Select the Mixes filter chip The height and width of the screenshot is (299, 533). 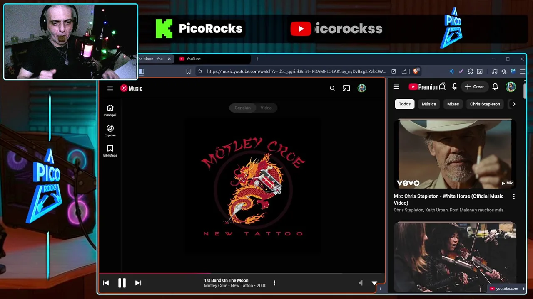[453, 104]
